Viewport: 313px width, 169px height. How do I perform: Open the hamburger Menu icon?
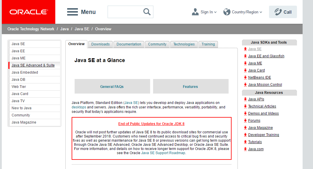click(x=73, y=12)
